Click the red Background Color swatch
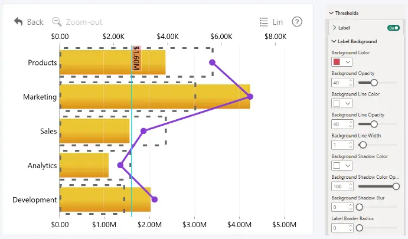The height and width of the screenshot is (239, 408). pos(337,62)
